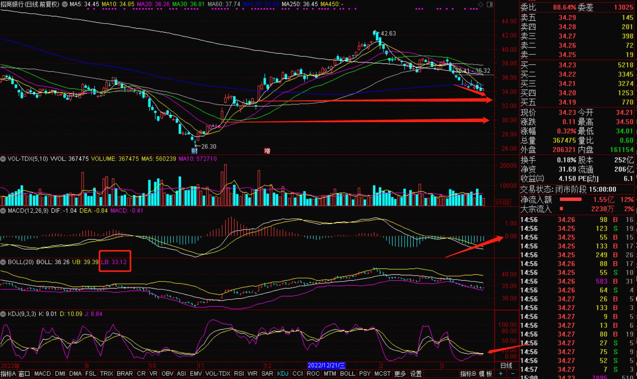The width and height of the screenshot is (637, 379).
Task: Click the 财 financial marker on chart
Action: click(x=194, y=151)
